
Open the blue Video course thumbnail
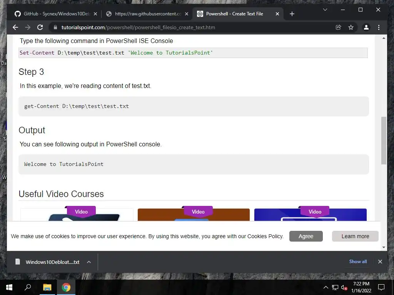(311, 214)
